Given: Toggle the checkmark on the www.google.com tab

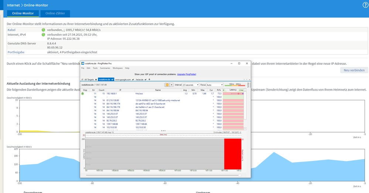Looking at the screenshot, I should click(133, 80).
